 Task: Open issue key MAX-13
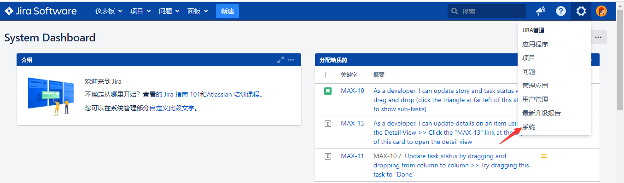[x=352, y=123]
